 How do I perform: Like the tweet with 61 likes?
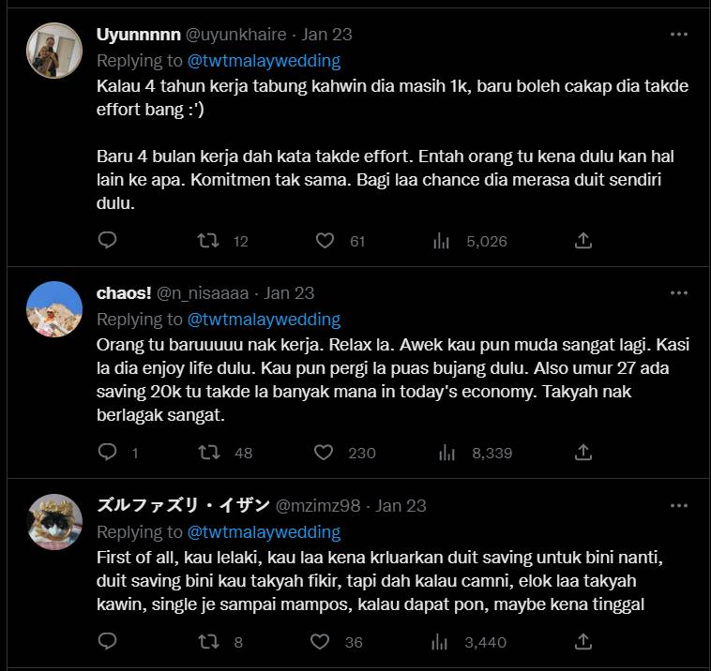tap(325, 241)
